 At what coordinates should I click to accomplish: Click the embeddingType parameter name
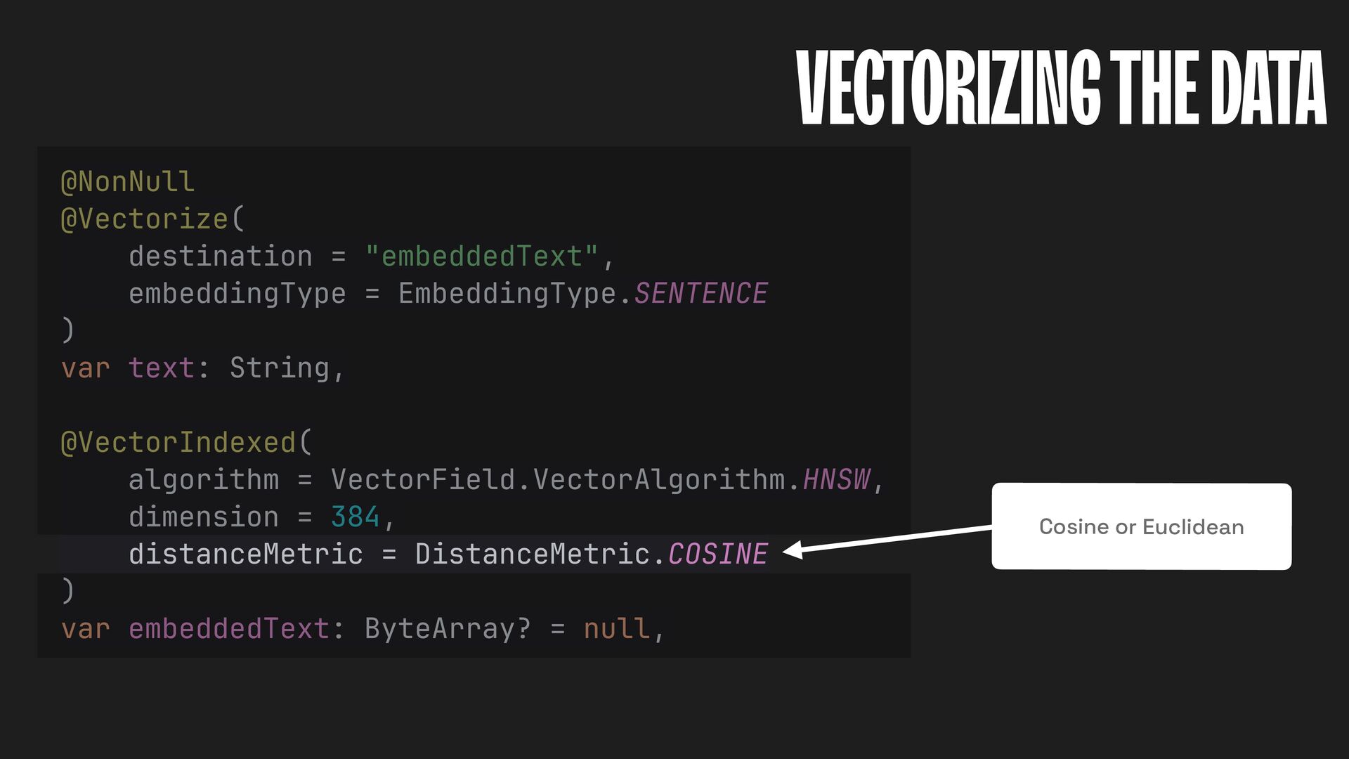coord(237,294)
